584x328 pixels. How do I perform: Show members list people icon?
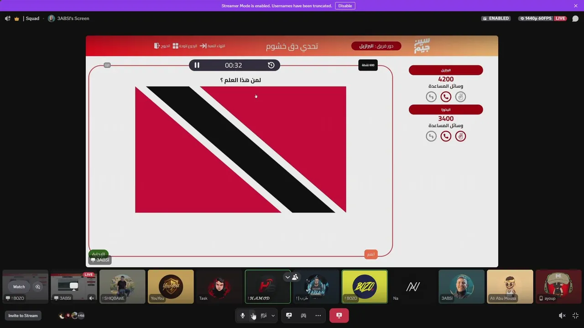coord(295,277)
